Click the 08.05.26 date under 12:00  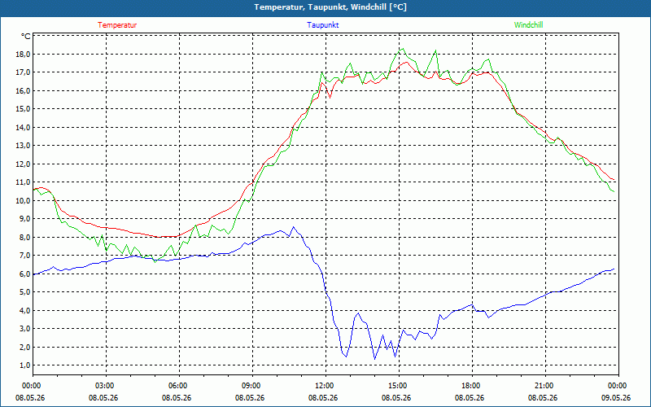(322, 398)
